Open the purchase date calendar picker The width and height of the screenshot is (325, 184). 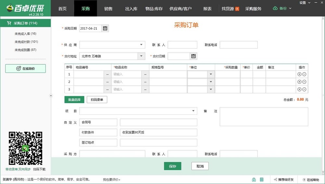(105, 28)
